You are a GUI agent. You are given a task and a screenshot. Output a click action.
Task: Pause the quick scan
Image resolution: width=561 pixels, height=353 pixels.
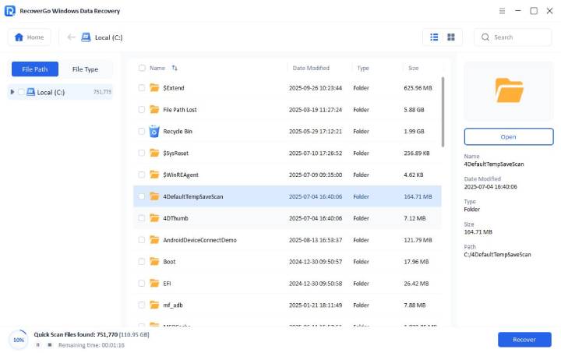click(x=37, y=344)
